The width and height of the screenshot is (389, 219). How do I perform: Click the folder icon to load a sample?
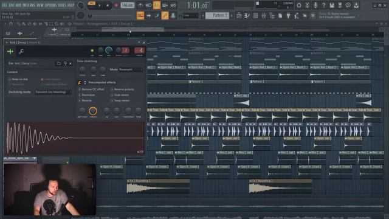59,63
